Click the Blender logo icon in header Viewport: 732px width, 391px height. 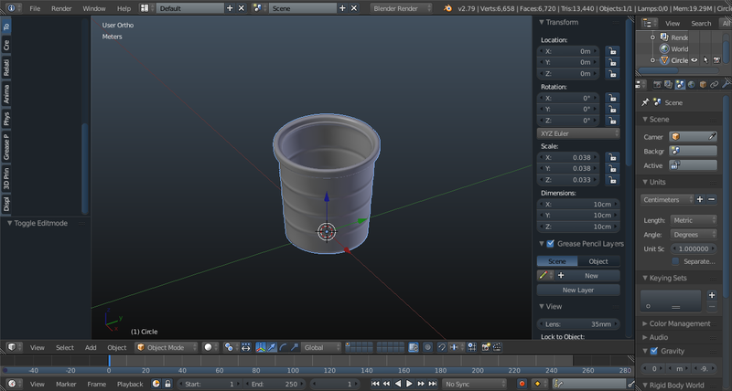tap(447, 8)
